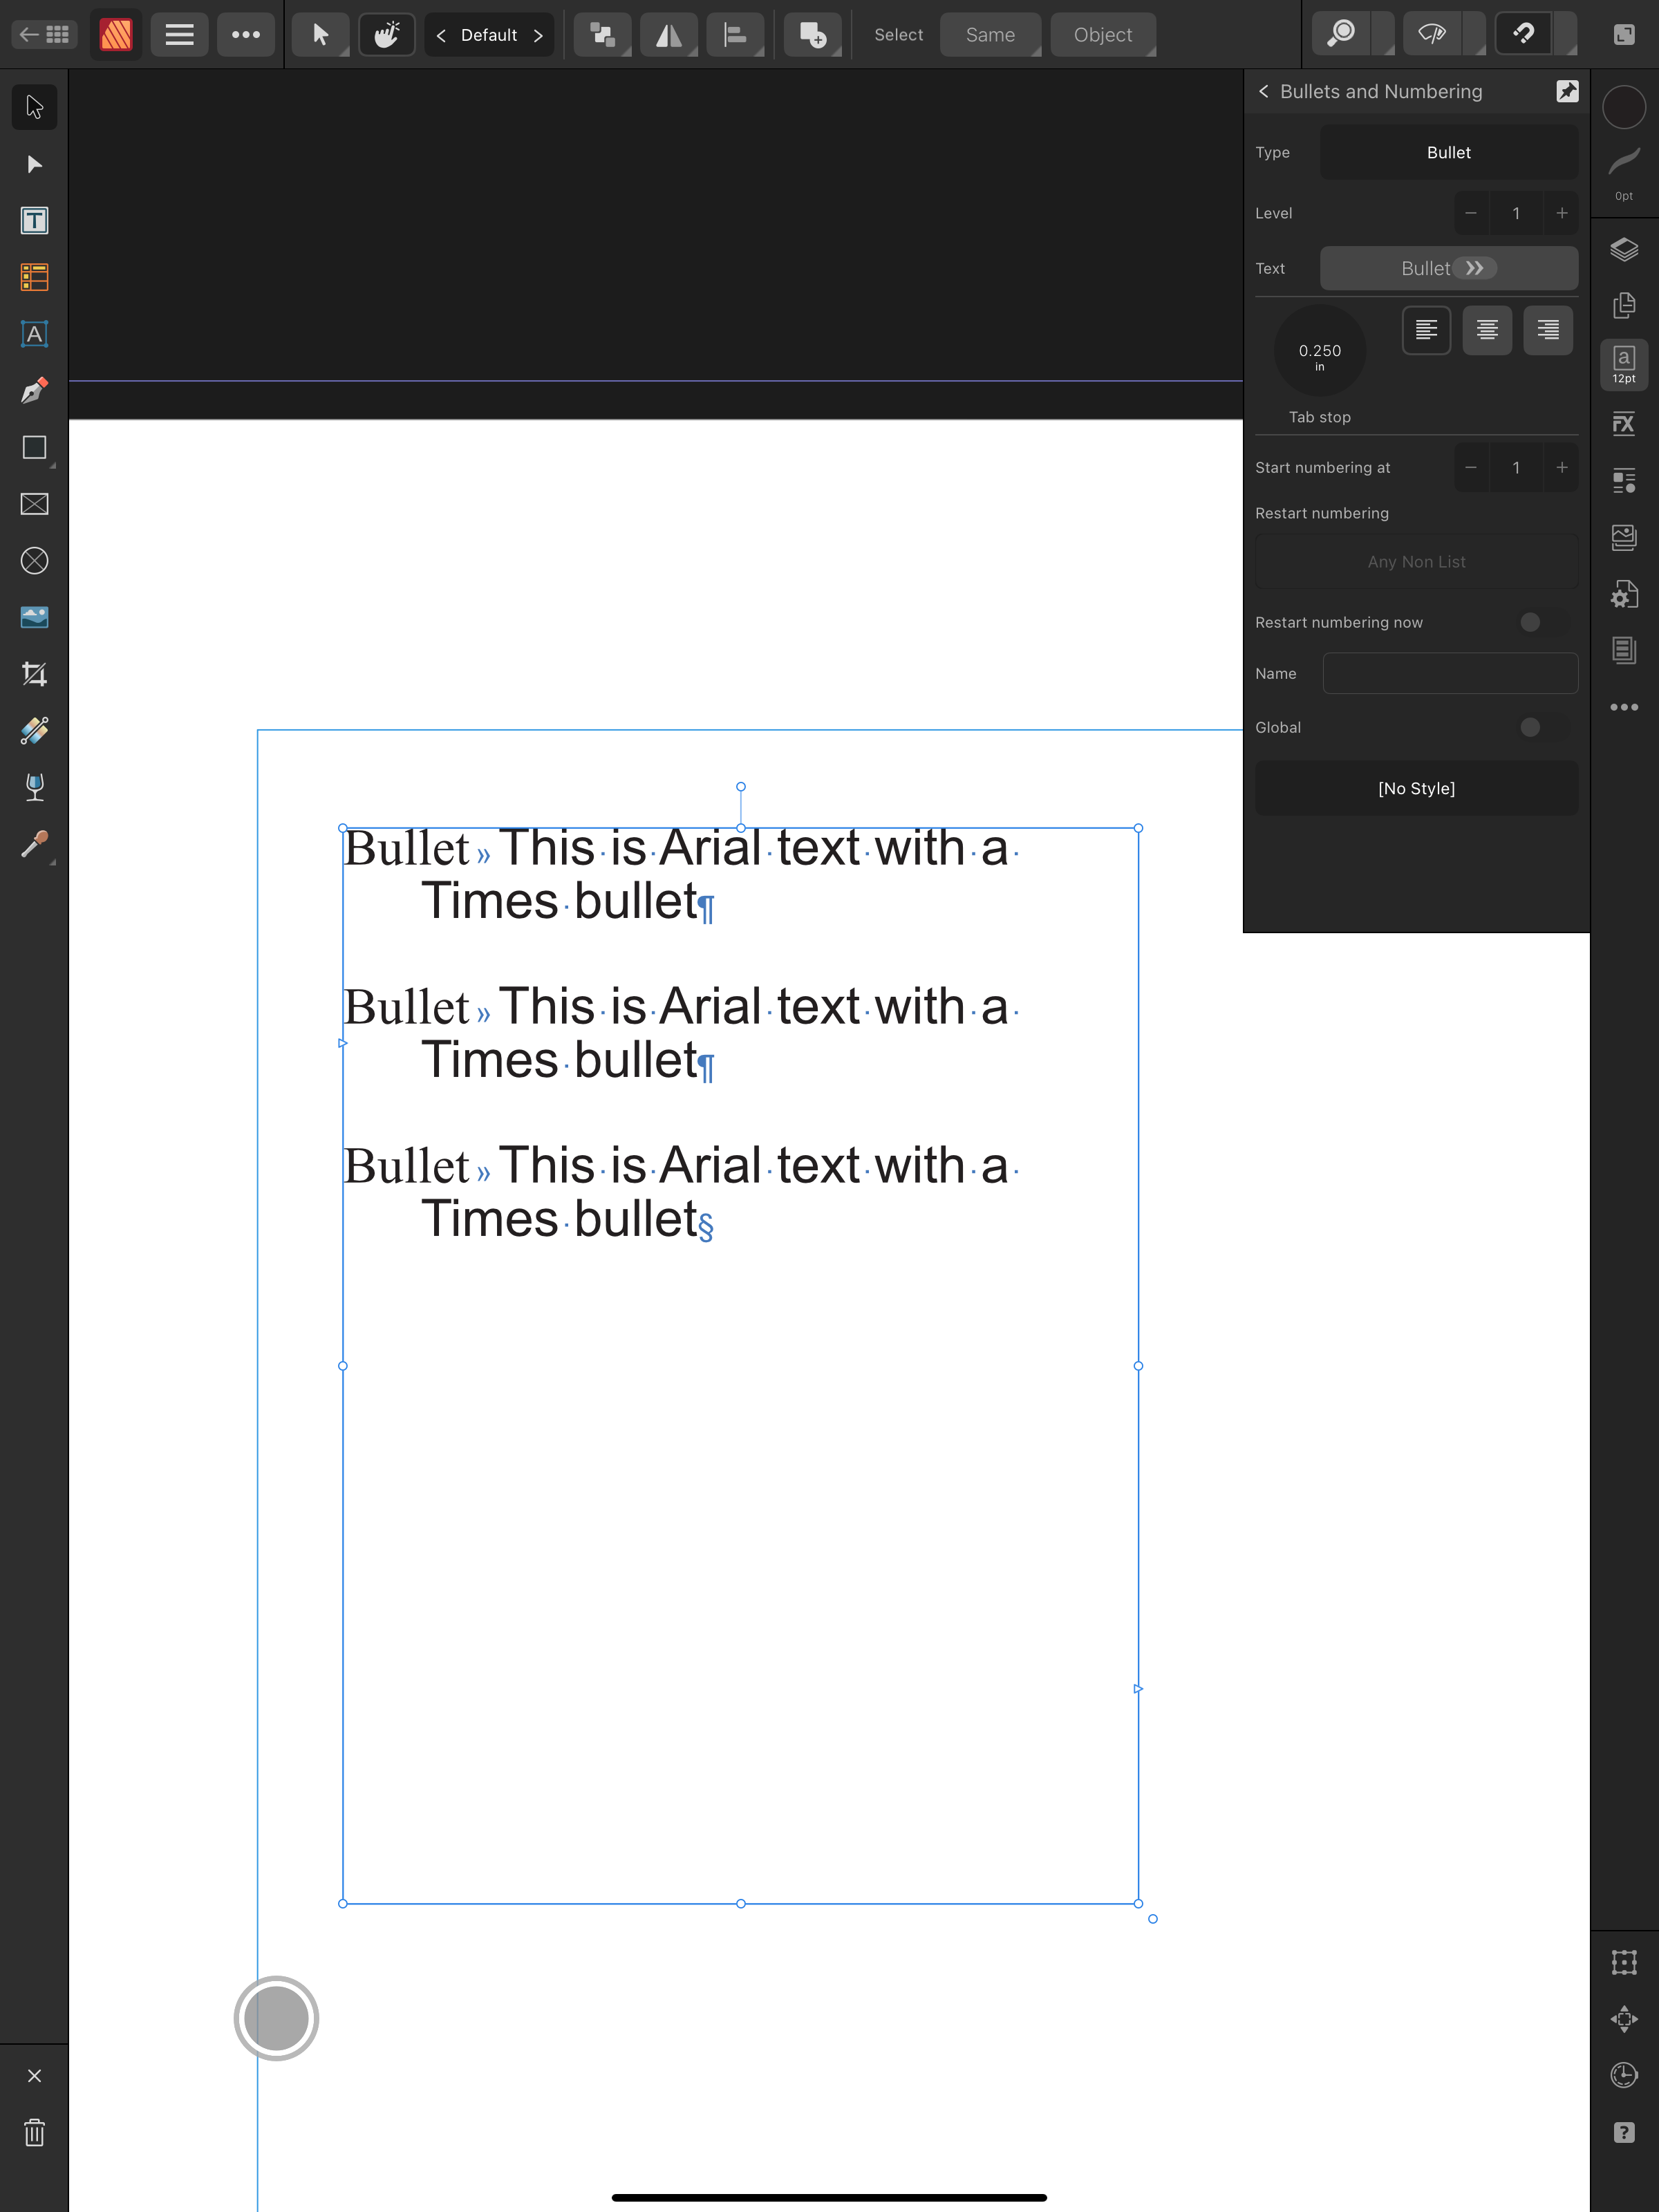Open the Transform panel icon
1659x2212 pixels.
[x=1624, y=1963]
